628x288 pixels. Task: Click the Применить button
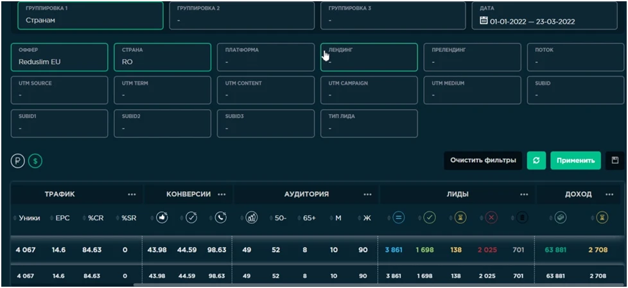tap(575, 160)
